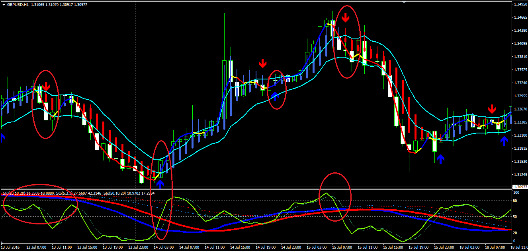The width and height of the screenshot is (528, 251).
Task: Click the 15 Jul 23:00 time label
Action: (444, 247)
